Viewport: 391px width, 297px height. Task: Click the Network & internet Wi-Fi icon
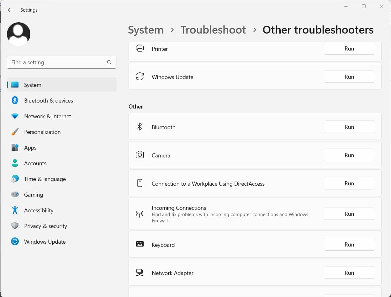(15, 116)
